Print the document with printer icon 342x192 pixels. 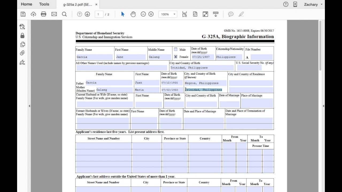44,14
